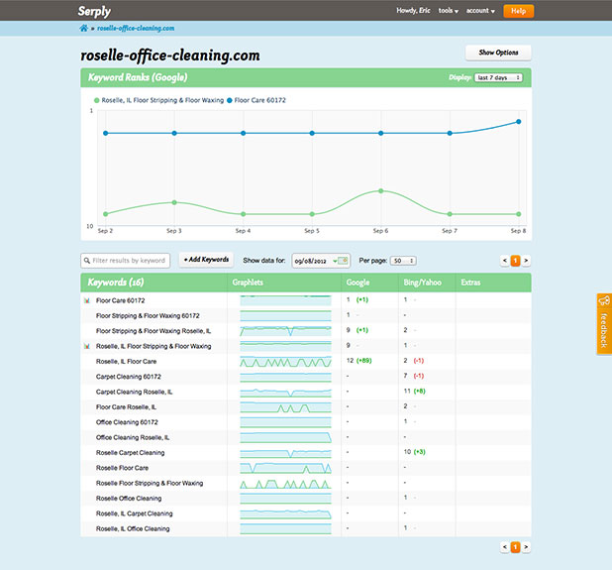Open chart icon for Floor Care 60172
This screenshot has height=570, width=612.
(x=87, y=300)
